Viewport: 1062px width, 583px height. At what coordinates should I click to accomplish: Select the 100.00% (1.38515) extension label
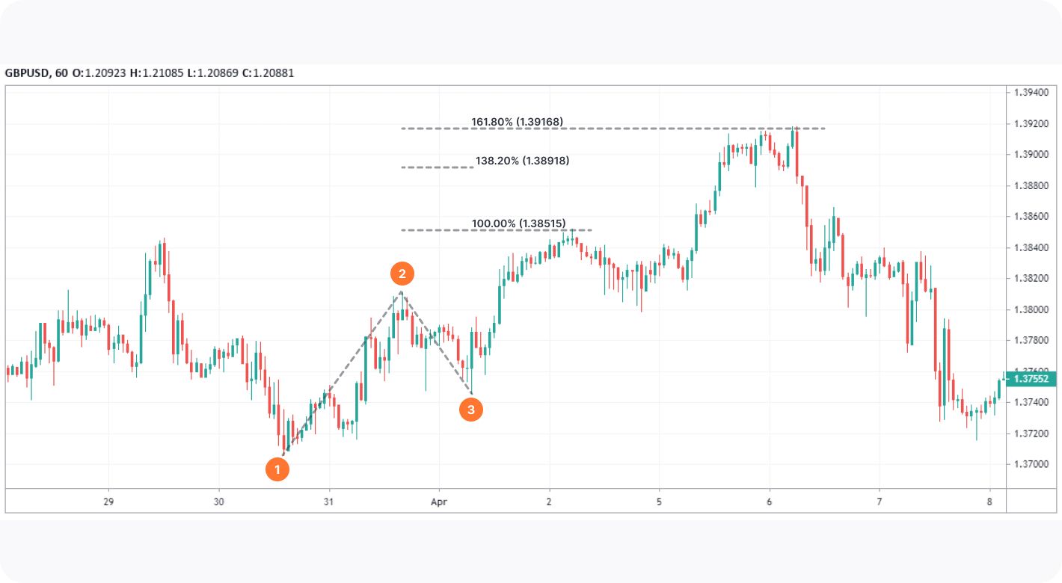coord(517,223)
